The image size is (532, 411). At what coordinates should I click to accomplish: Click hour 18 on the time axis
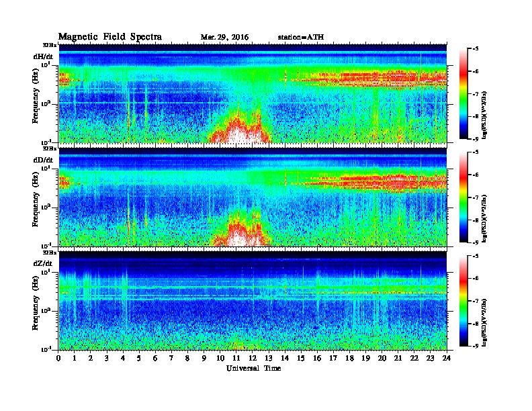349,359
